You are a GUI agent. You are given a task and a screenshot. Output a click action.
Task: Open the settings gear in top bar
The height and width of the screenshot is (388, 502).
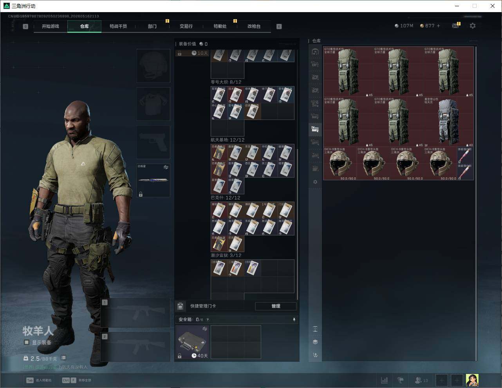pos(473,26)
